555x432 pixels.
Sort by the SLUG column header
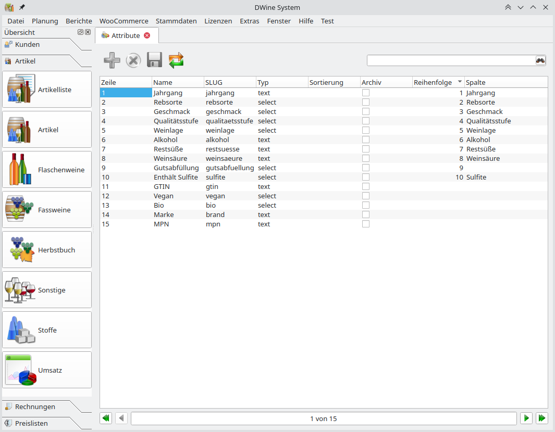click(x=230, y=82)
